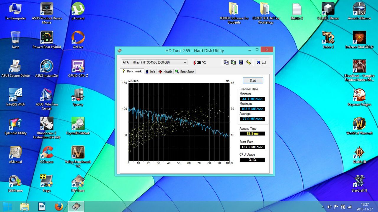Click the benchmark graph area
Image resolution: width=378 pixels, height=212 pixels.
[179, 122]
